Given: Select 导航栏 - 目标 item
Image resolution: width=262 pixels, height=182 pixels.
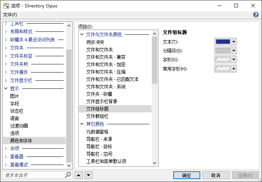Looking at the screenshot, I should pos(99,146).
